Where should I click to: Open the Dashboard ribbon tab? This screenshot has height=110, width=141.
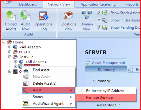tap(28, 4)
